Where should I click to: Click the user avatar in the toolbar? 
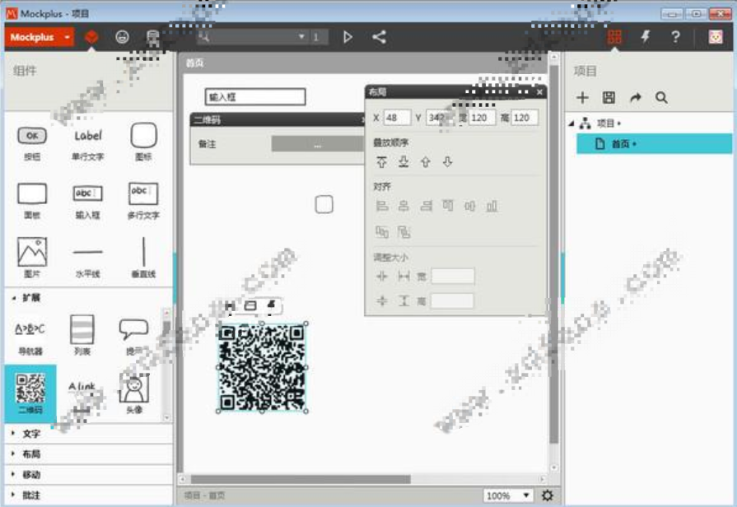[716, 37]
